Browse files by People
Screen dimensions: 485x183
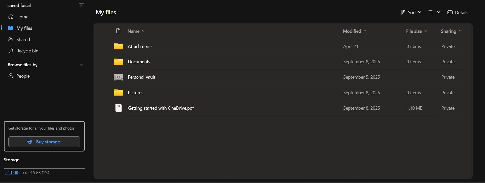(19, 76)
